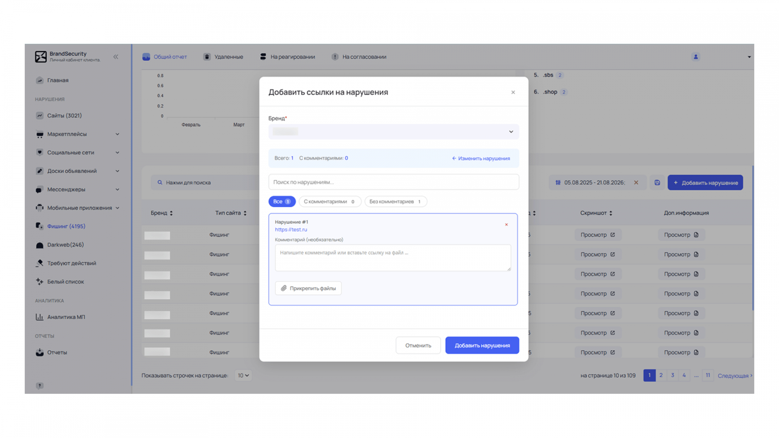Focus the Поиск по нарушениям field
The image size is (779, 438).
[x=393, y=182]
